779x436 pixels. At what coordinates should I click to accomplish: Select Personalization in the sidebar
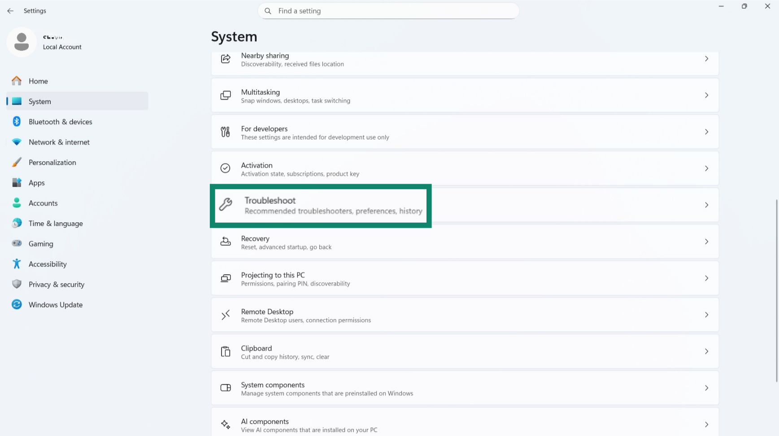point(52,163)
